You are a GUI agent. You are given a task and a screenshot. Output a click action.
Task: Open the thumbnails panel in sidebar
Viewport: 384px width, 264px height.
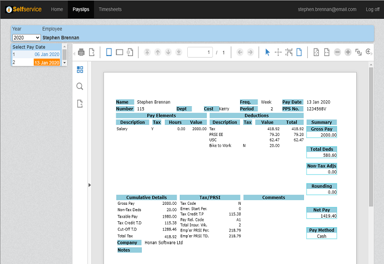click(x=80, y=69)
